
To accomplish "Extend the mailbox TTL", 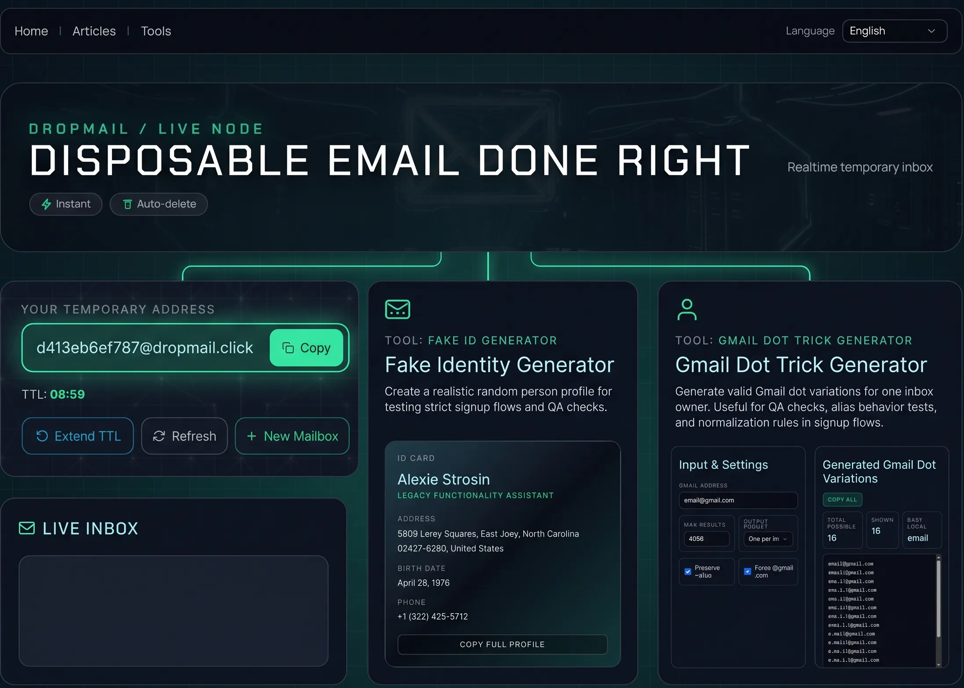I will pos(78,436).
